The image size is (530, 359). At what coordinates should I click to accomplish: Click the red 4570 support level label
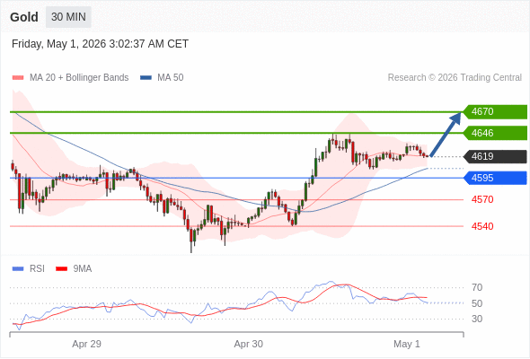pos(482,199)
